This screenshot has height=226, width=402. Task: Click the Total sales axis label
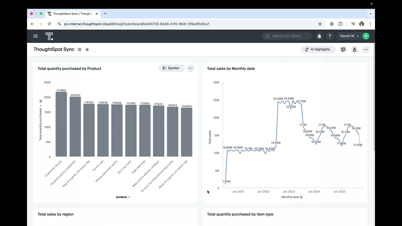(210, 137)
